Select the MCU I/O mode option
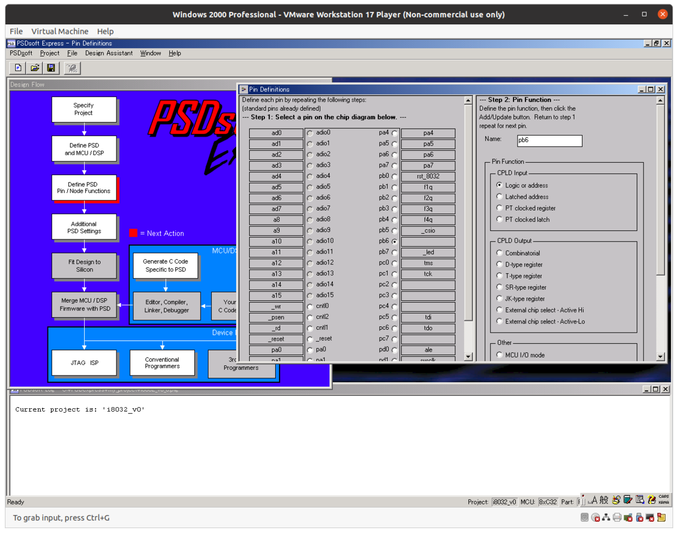 [499, 355]
